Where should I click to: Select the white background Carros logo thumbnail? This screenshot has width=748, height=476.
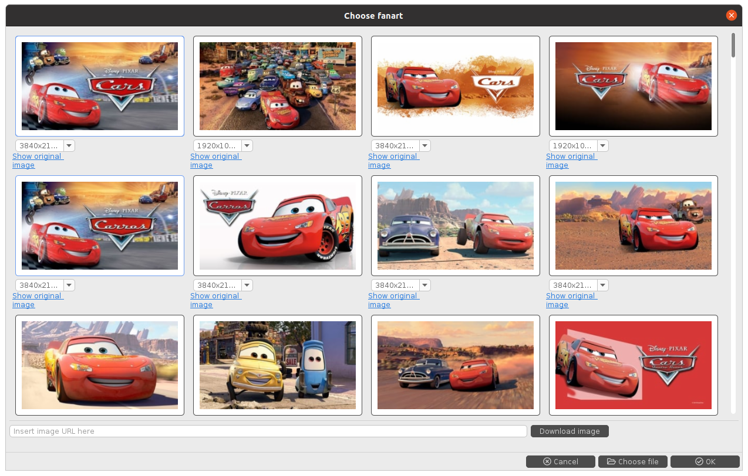pos(278,226)
